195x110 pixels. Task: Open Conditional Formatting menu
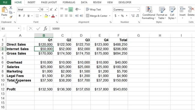[149, 13]
